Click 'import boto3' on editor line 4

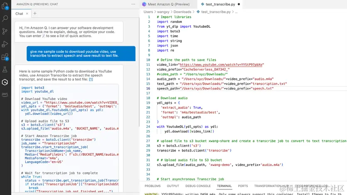pos(169,31)
